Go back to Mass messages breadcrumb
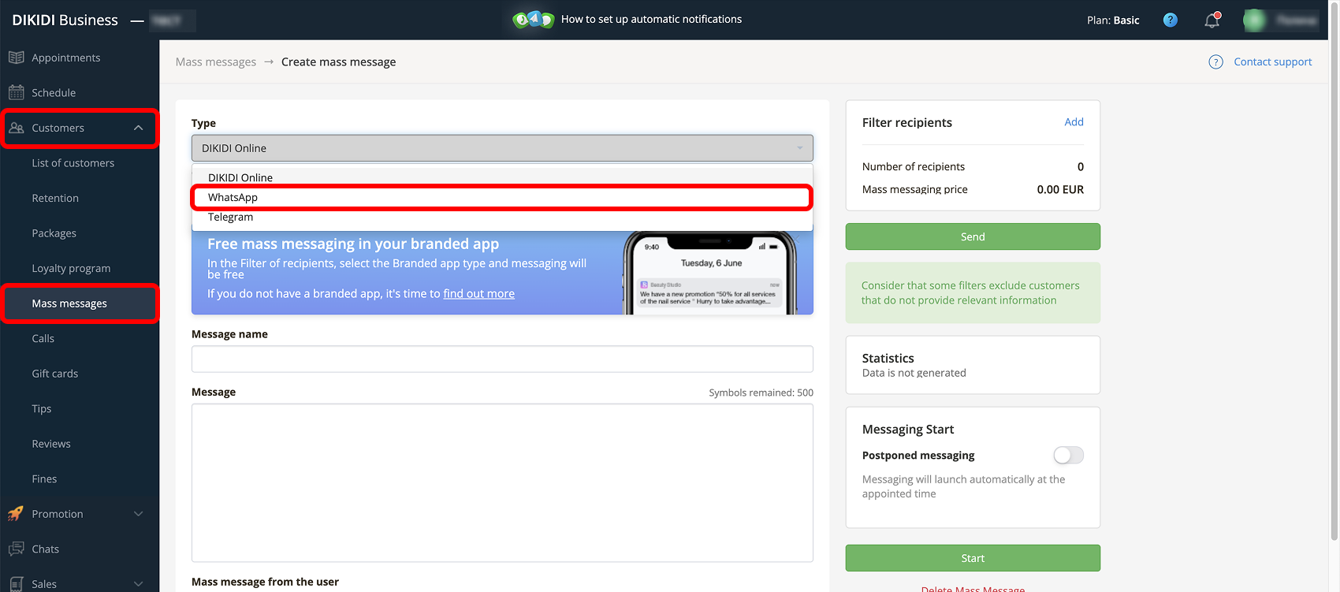Viewport: 1340px width, 592px height. [216, 61]
